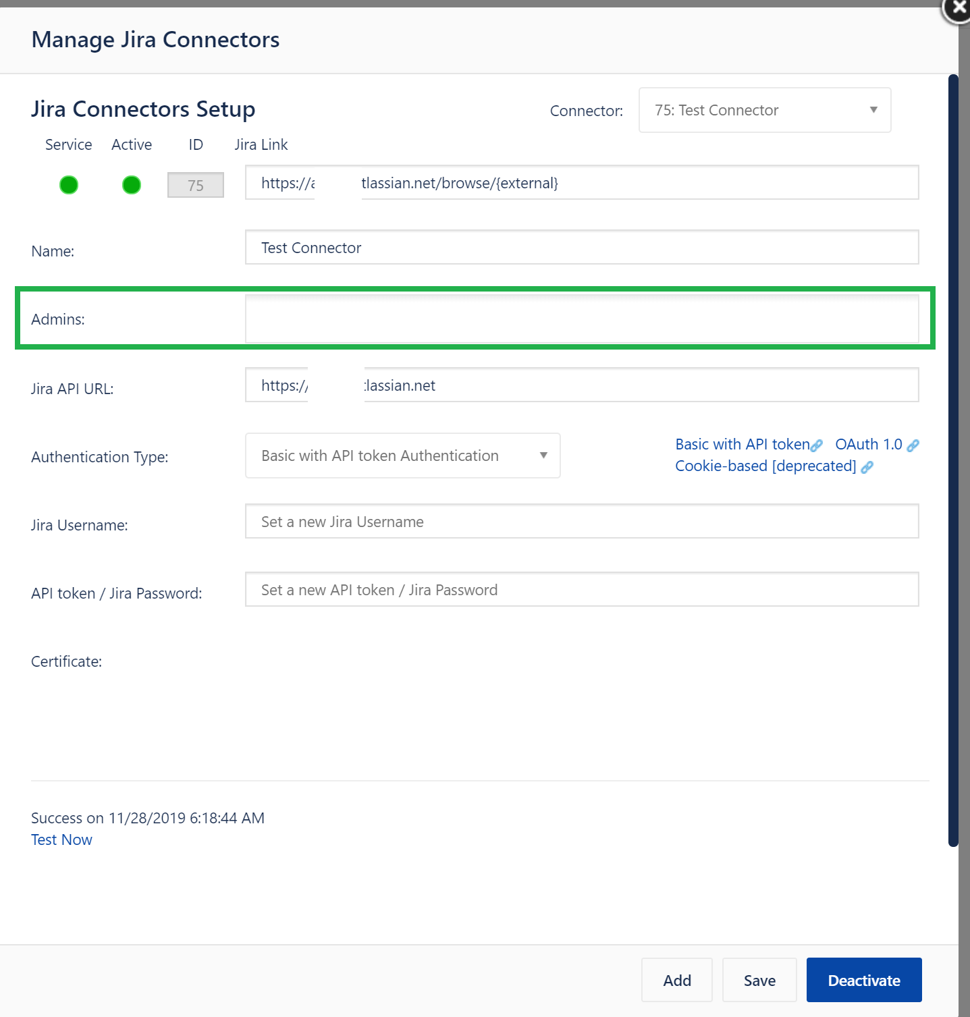Click the Add button
Viewport: 970px width, 1017px height.
[x=677, y=980]
